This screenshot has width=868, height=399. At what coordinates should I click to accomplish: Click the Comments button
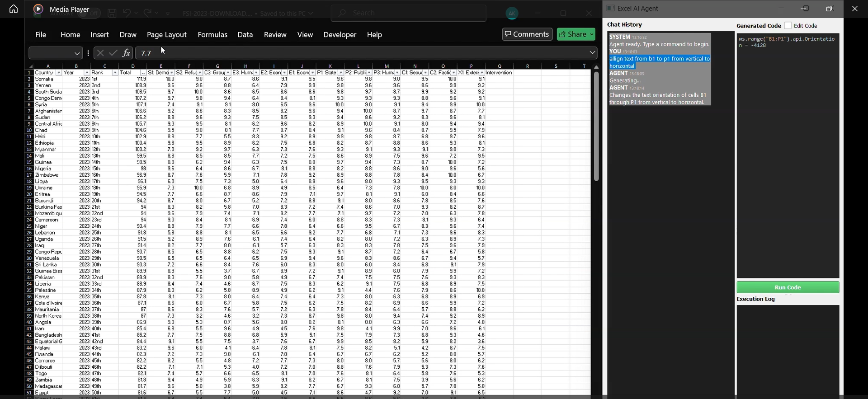pyautogui.click(x=527, y=34)
